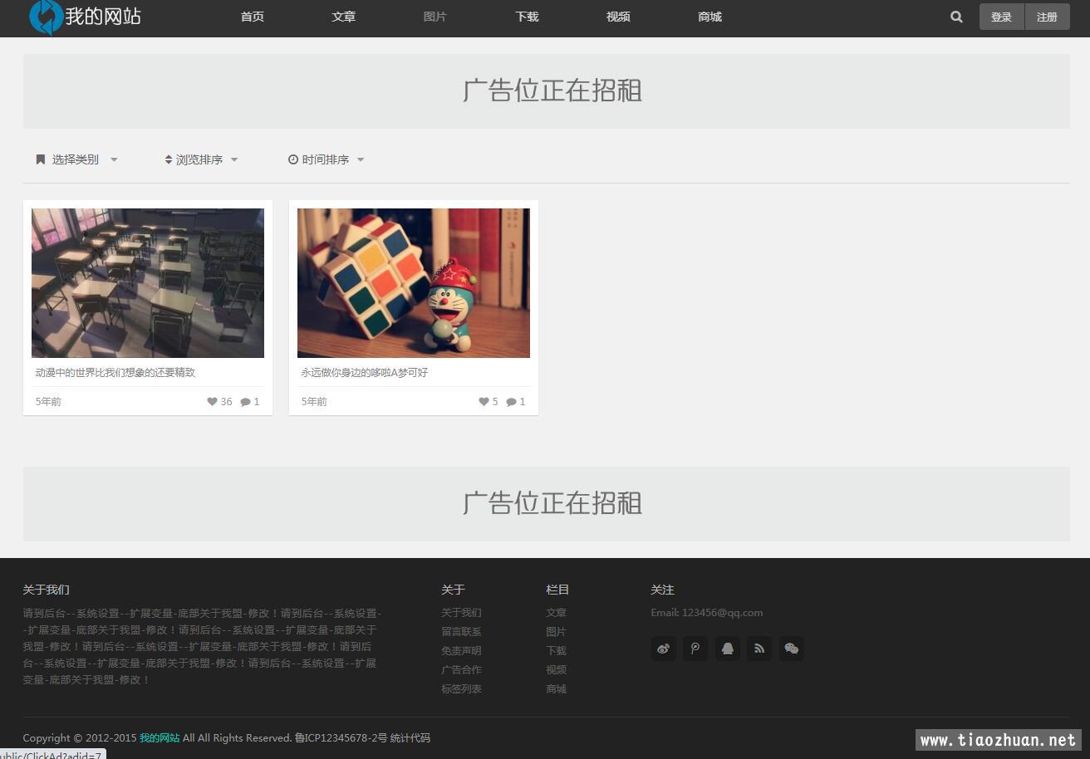Expand the 选择类别 category dropdown
This screenshot has height=759, width=1090.
tap(76, 159)
